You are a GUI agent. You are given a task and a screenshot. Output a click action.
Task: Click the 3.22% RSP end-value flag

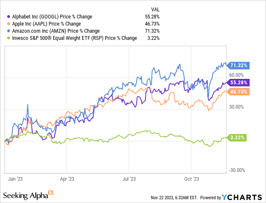[x=237, y=137]
